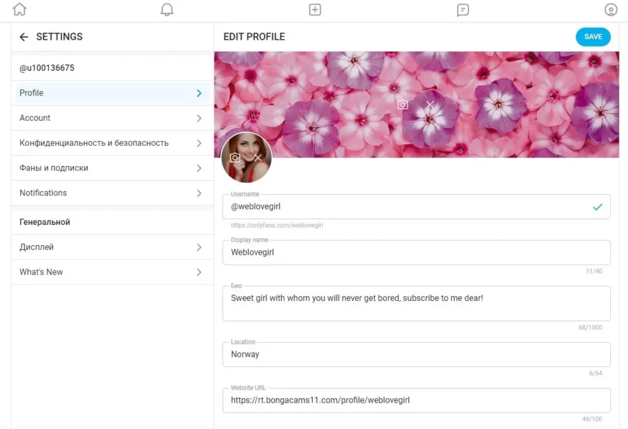Expand the Profile settings chevron

(x=199, y=93)
